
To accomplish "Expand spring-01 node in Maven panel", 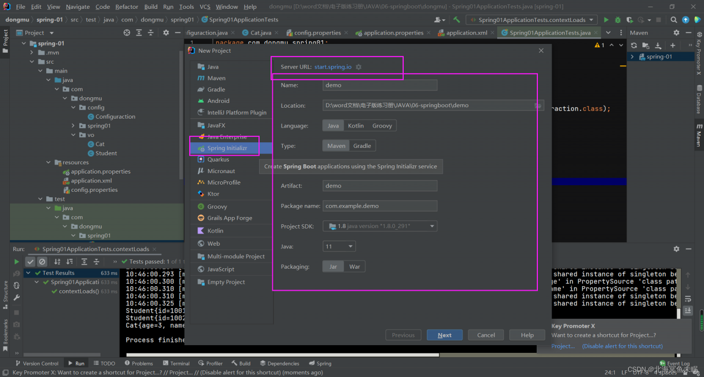I will 632,57.
